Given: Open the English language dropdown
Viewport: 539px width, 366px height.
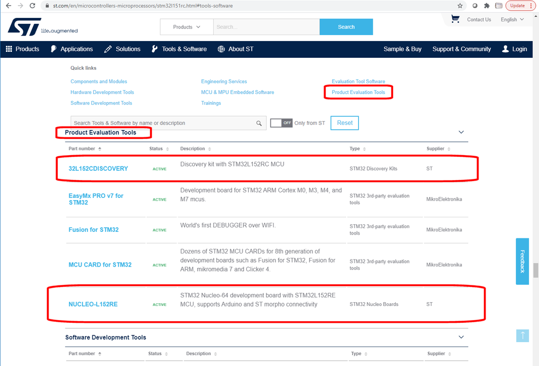Looking at the screenshot, I should click(512, 19).
